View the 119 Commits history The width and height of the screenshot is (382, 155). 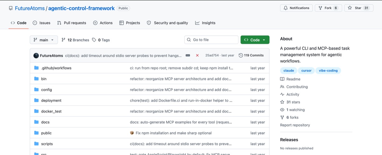[251, 55]
